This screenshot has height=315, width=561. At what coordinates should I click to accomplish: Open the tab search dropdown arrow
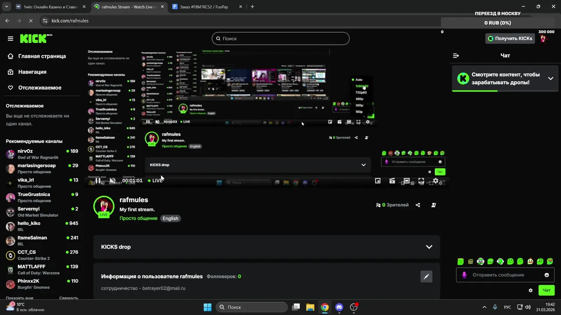point(6,7)
